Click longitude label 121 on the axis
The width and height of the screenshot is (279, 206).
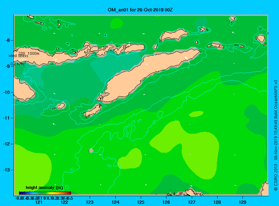tap(39, 202)
